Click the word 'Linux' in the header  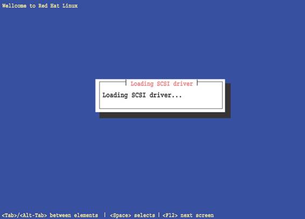70,6
